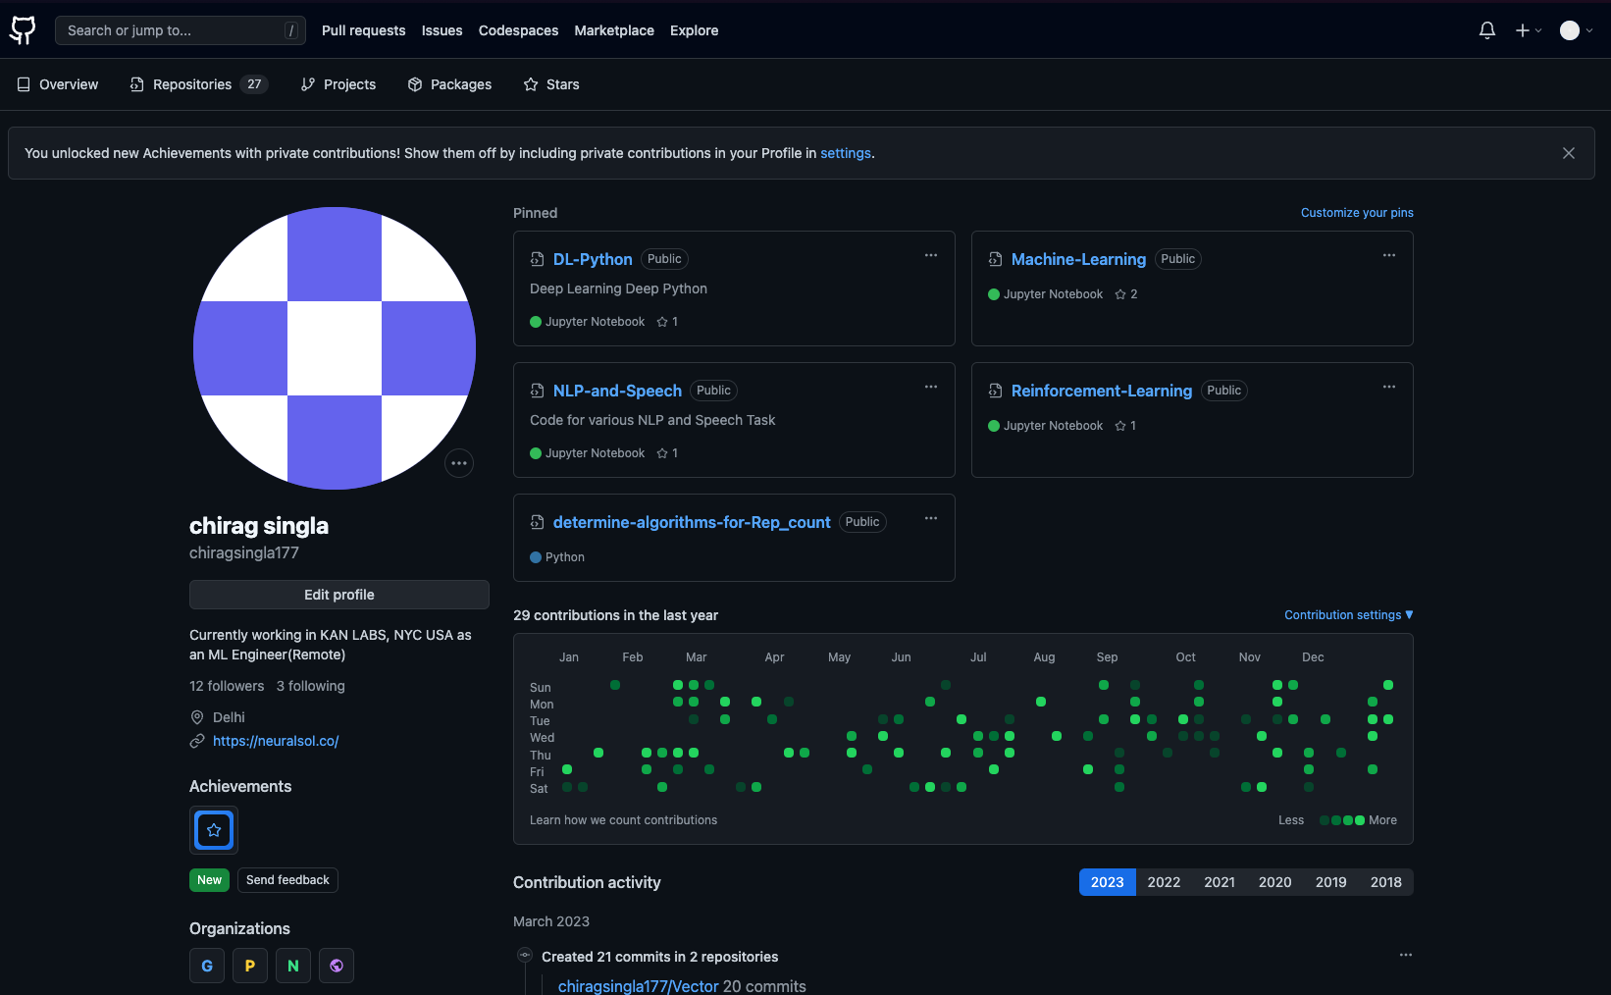
Task: Open the P organization
Action: click(250, 966)
